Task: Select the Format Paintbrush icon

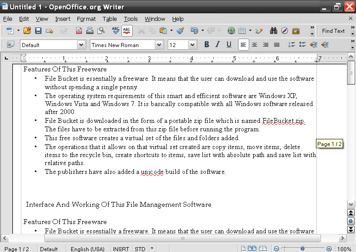Action: tap(180, 31)
